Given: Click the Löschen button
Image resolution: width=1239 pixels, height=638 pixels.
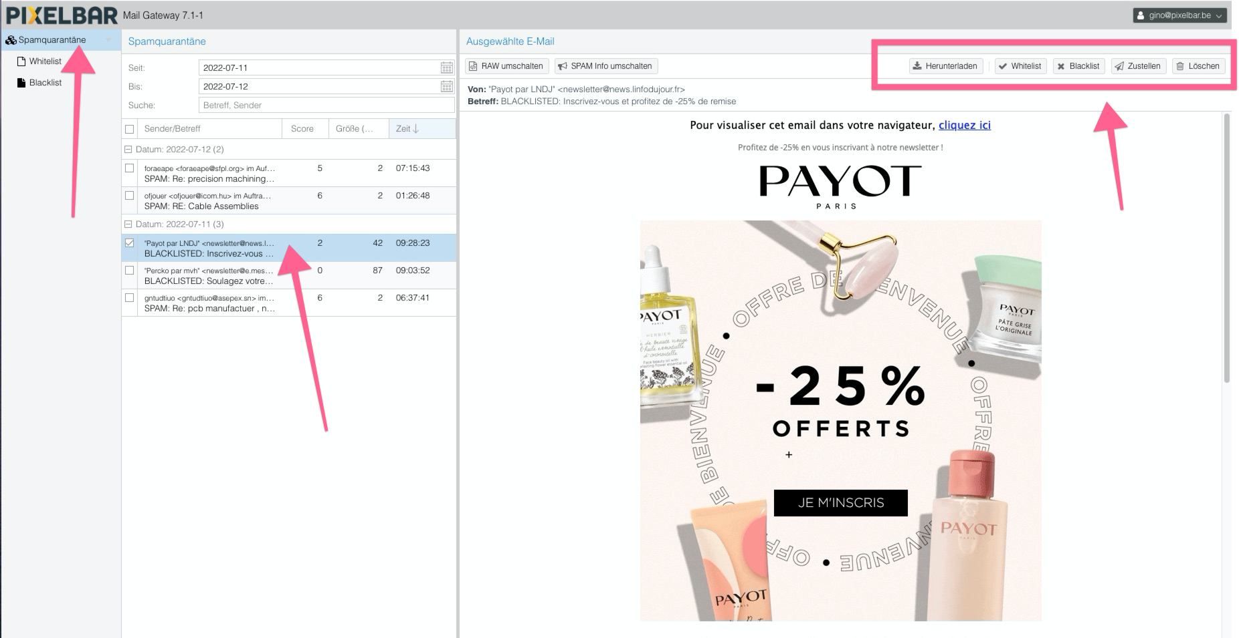Looking at the screenshot, I should tap(1198, 66).
